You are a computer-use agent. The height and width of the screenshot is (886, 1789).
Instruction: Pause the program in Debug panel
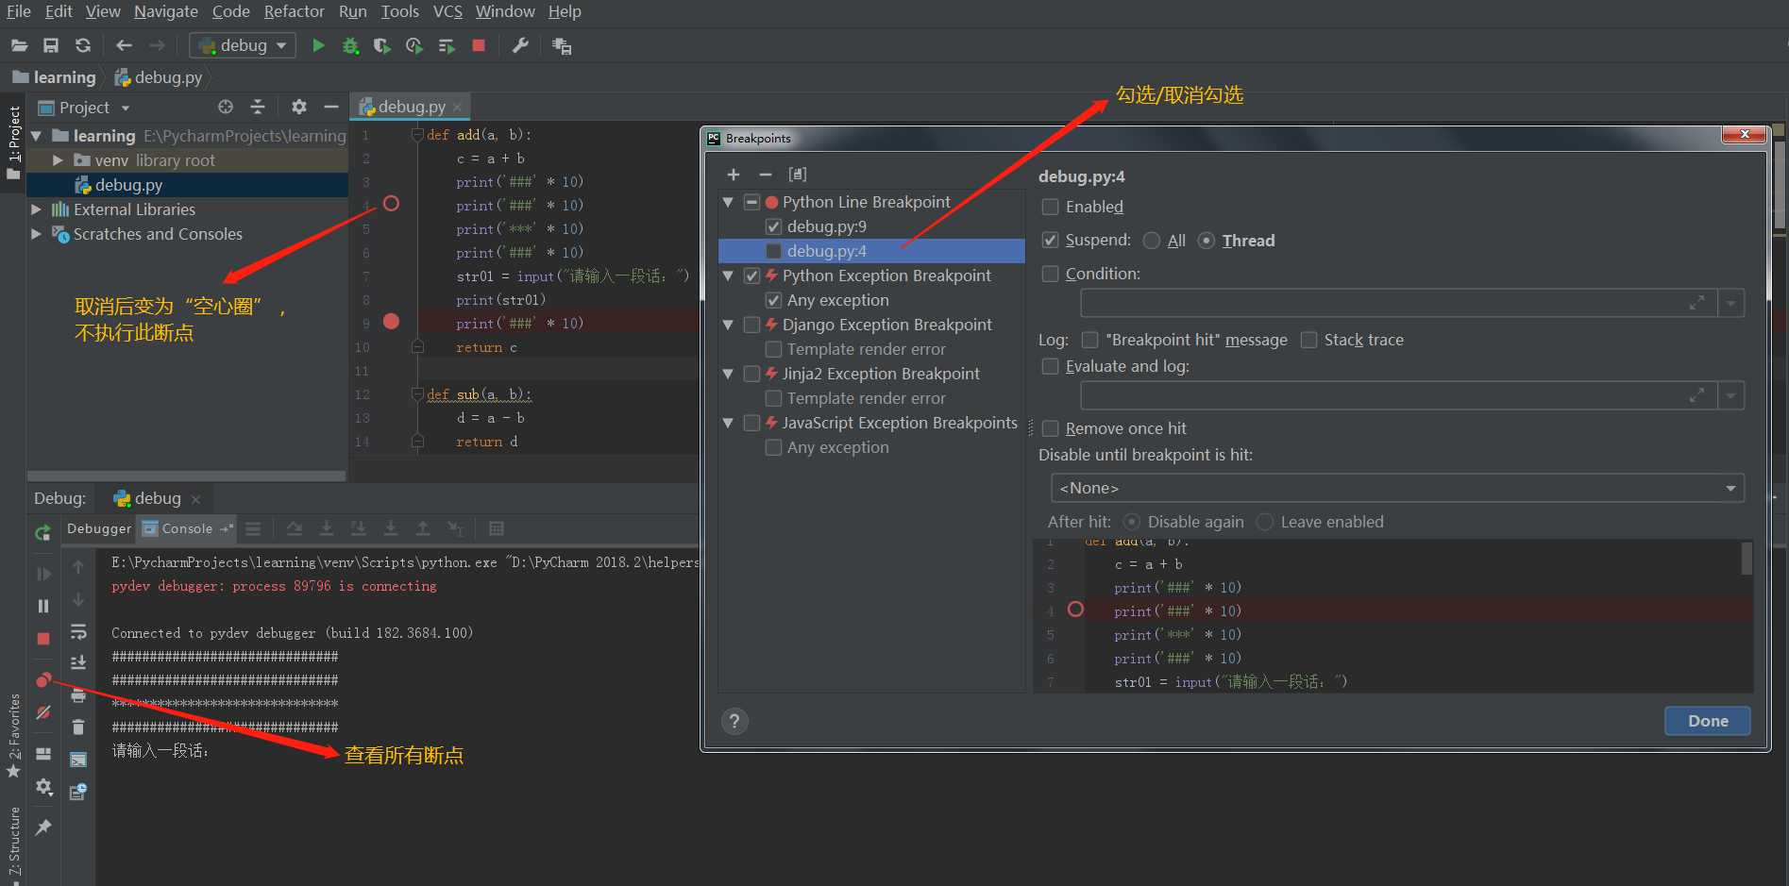[x=43, y=606]
